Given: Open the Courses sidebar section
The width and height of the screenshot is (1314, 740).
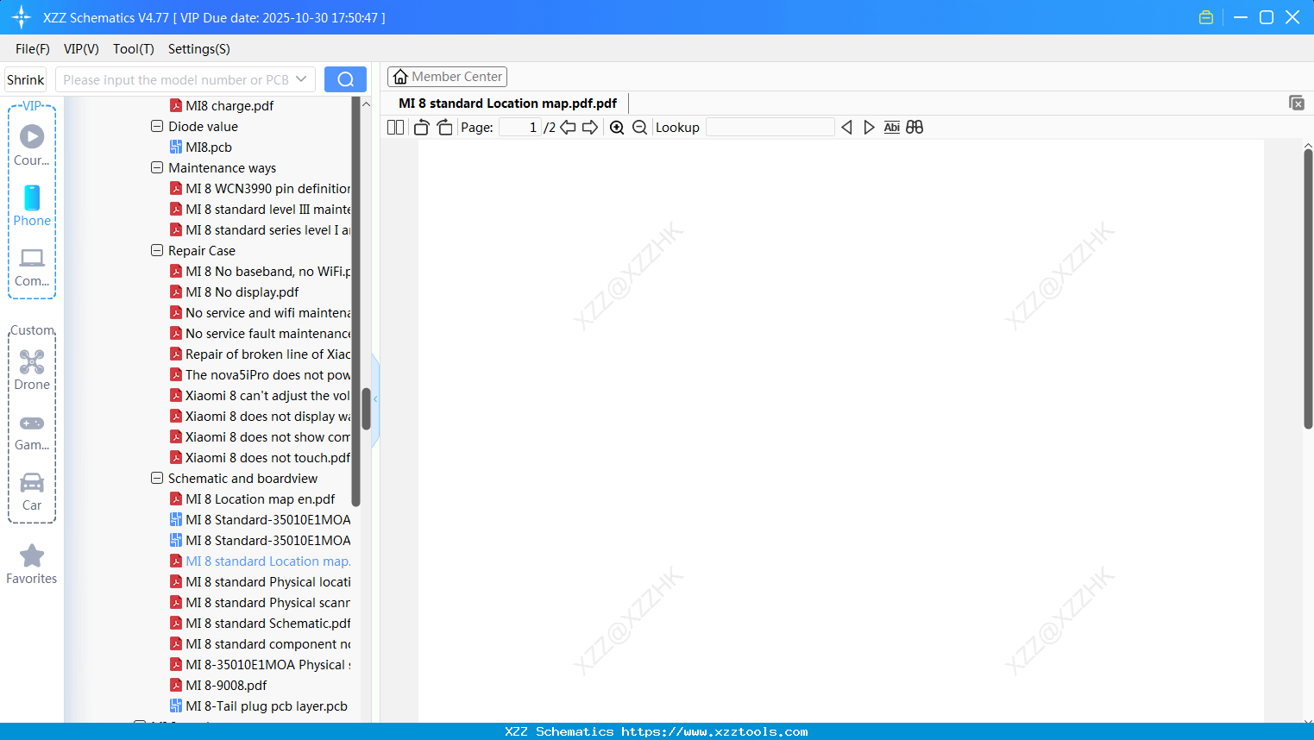Looking at the screenshot, I should [x=32, y=145].
